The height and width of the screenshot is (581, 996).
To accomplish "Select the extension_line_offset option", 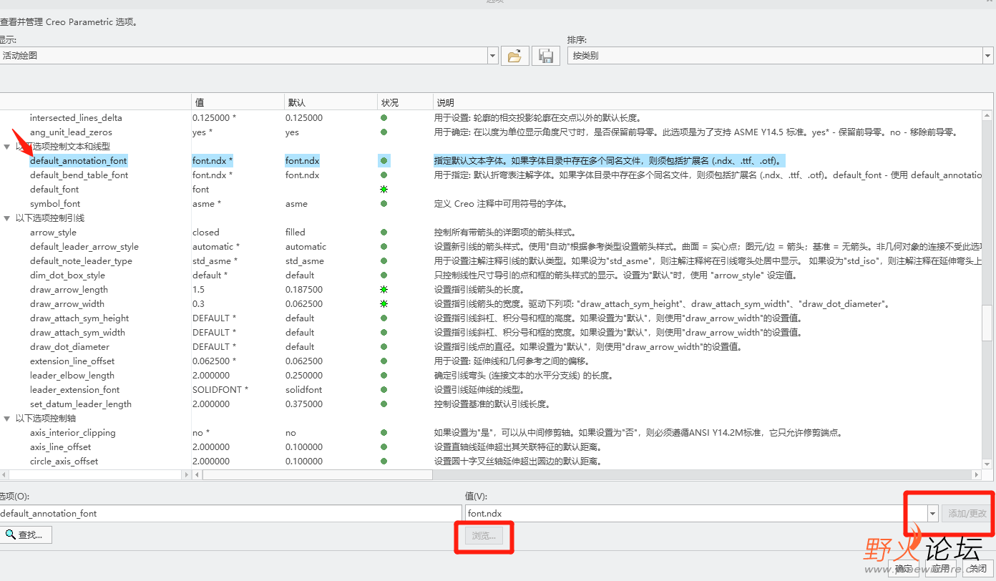I will (x=72, y=361).
